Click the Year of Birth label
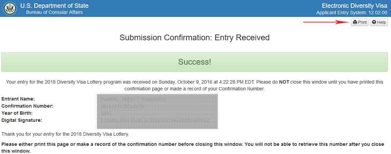Viewport: 391px width, 154px height. (x=17, y=113)
